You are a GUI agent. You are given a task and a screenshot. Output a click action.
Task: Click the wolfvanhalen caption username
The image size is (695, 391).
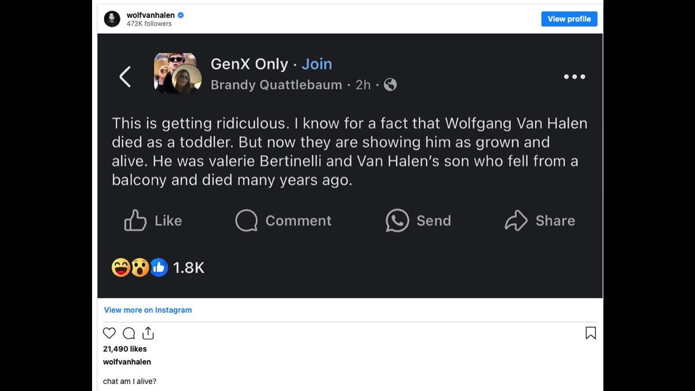[x=127, y=362]
